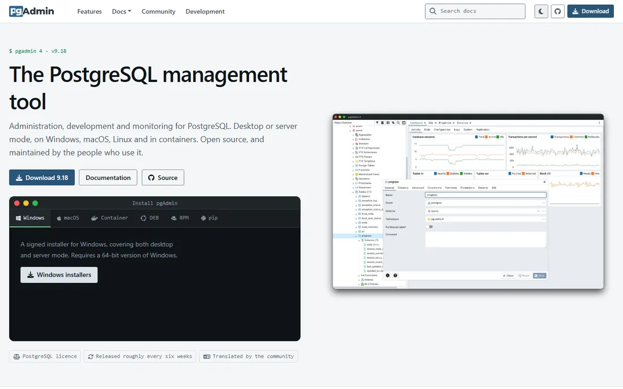The image size is (623, 389).
Task: Select the RPM install tab
Action: pyautogui.click(x=180, y=218)
